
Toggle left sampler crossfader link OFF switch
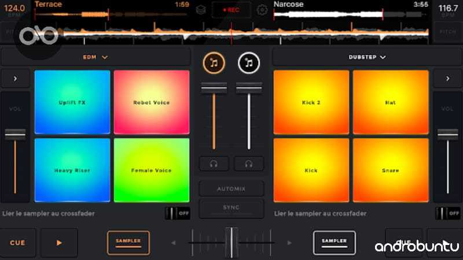[177, 213]
